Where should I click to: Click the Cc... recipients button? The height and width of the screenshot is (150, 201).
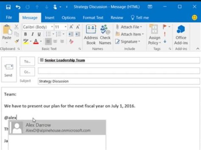click(27, 72)
